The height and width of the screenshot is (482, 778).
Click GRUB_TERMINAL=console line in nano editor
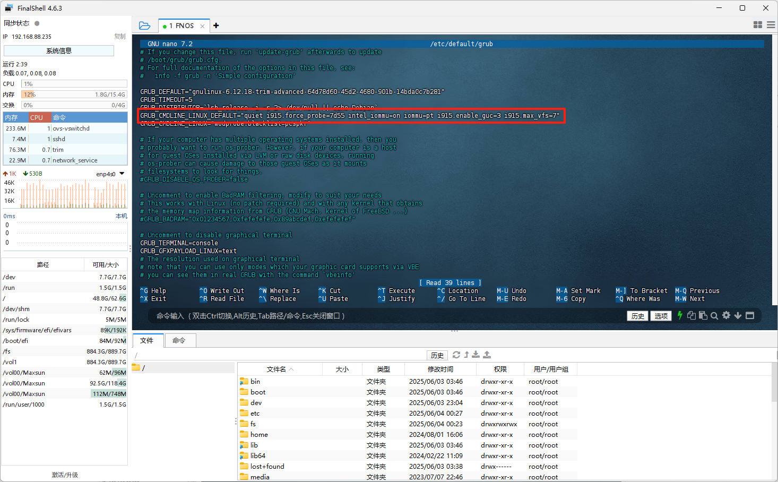tap(179, 243)
